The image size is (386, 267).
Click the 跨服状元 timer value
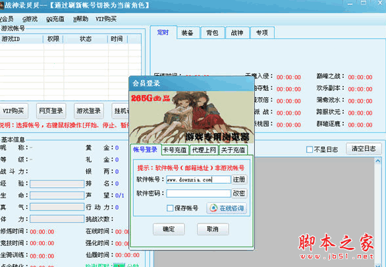click(x=360, y=113)
